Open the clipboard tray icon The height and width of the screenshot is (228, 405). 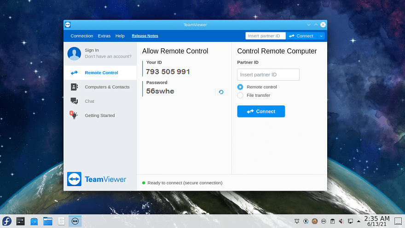pyautogui.click(x=332, y=221)
